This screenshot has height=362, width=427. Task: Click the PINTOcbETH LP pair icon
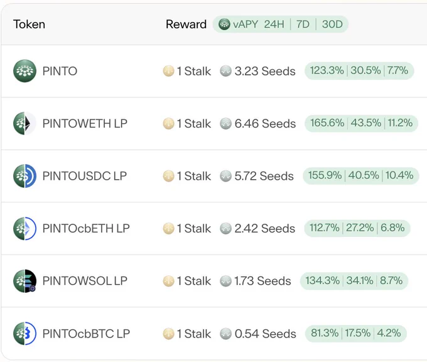point(24,228)
